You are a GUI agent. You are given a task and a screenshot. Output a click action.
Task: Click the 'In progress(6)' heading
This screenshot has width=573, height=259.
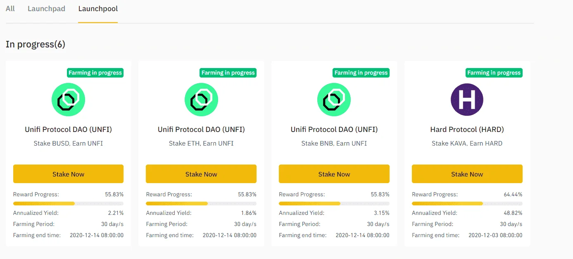coord(36,44)
